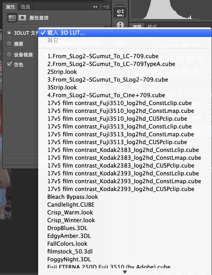The image size is (212, 275).
Task: Select Kodak2393_log2hd_ConstLclip.cube entry
Action: (x=125, y=173)
